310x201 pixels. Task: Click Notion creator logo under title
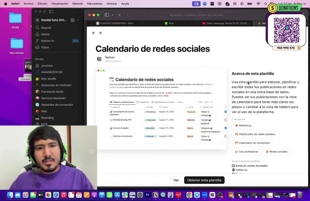[x=99, y=59]
